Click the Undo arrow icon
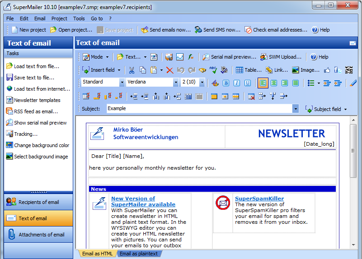 [181, 70]
